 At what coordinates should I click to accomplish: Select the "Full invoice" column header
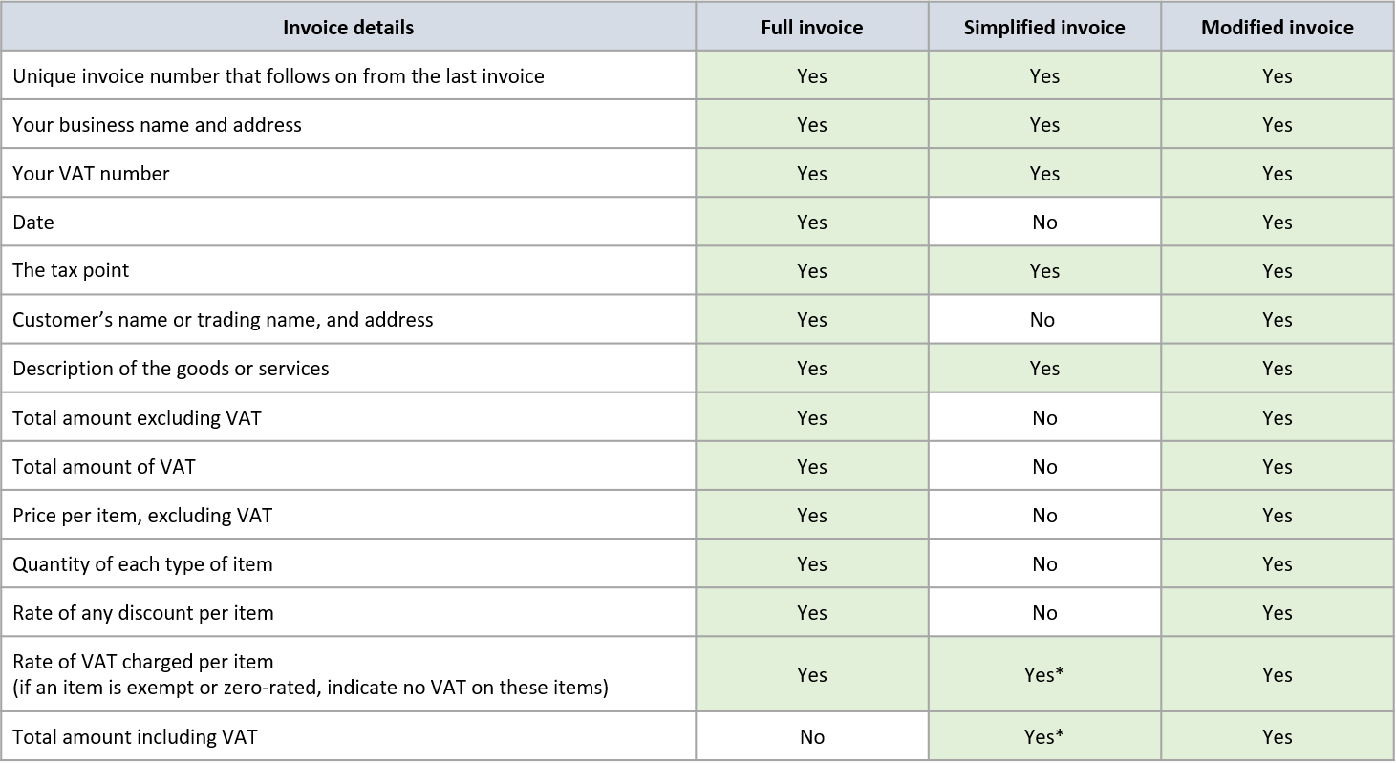click(x=811, y=28)
